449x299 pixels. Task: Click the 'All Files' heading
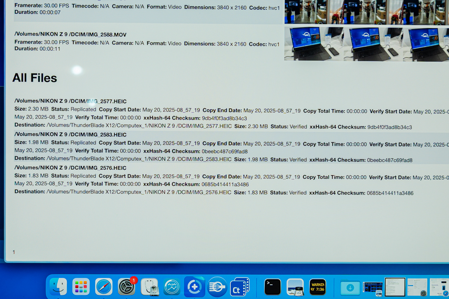click(x=35, y=78)
